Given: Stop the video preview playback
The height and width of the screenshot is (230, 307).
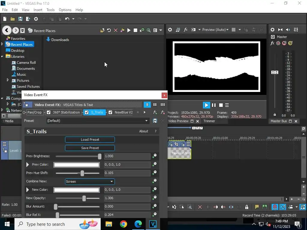Looking at the screenshot, I should (x=221, y=105).
